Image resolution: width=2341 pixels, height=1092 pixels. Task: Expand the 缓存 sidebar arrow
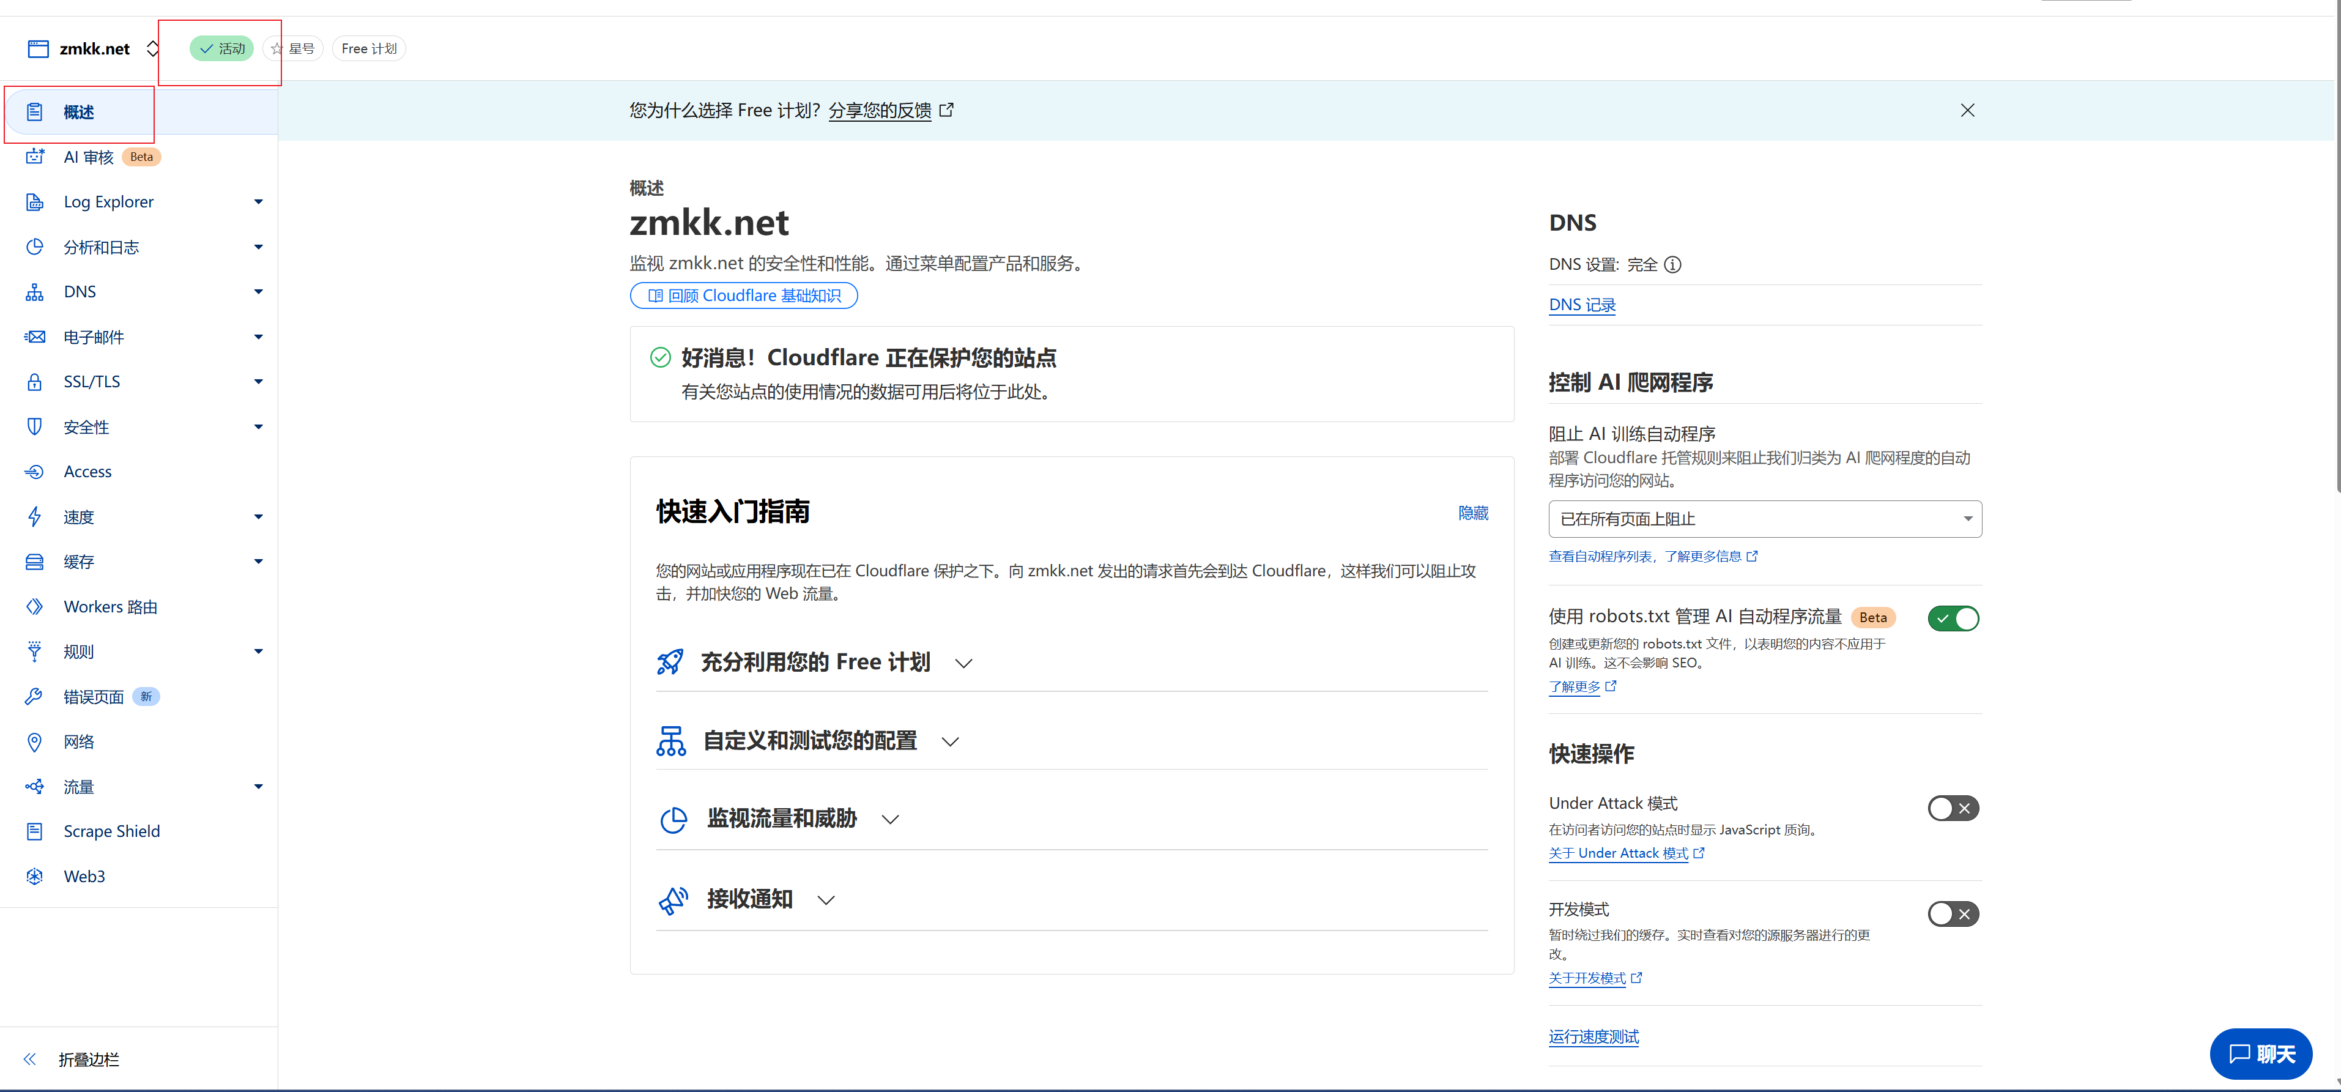tap(258, 562)
